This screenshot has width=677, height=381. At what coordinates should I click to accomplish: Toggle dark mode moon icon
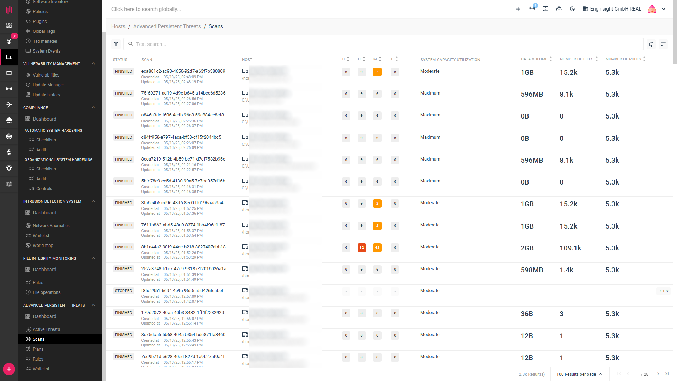(x=572, y=9)
